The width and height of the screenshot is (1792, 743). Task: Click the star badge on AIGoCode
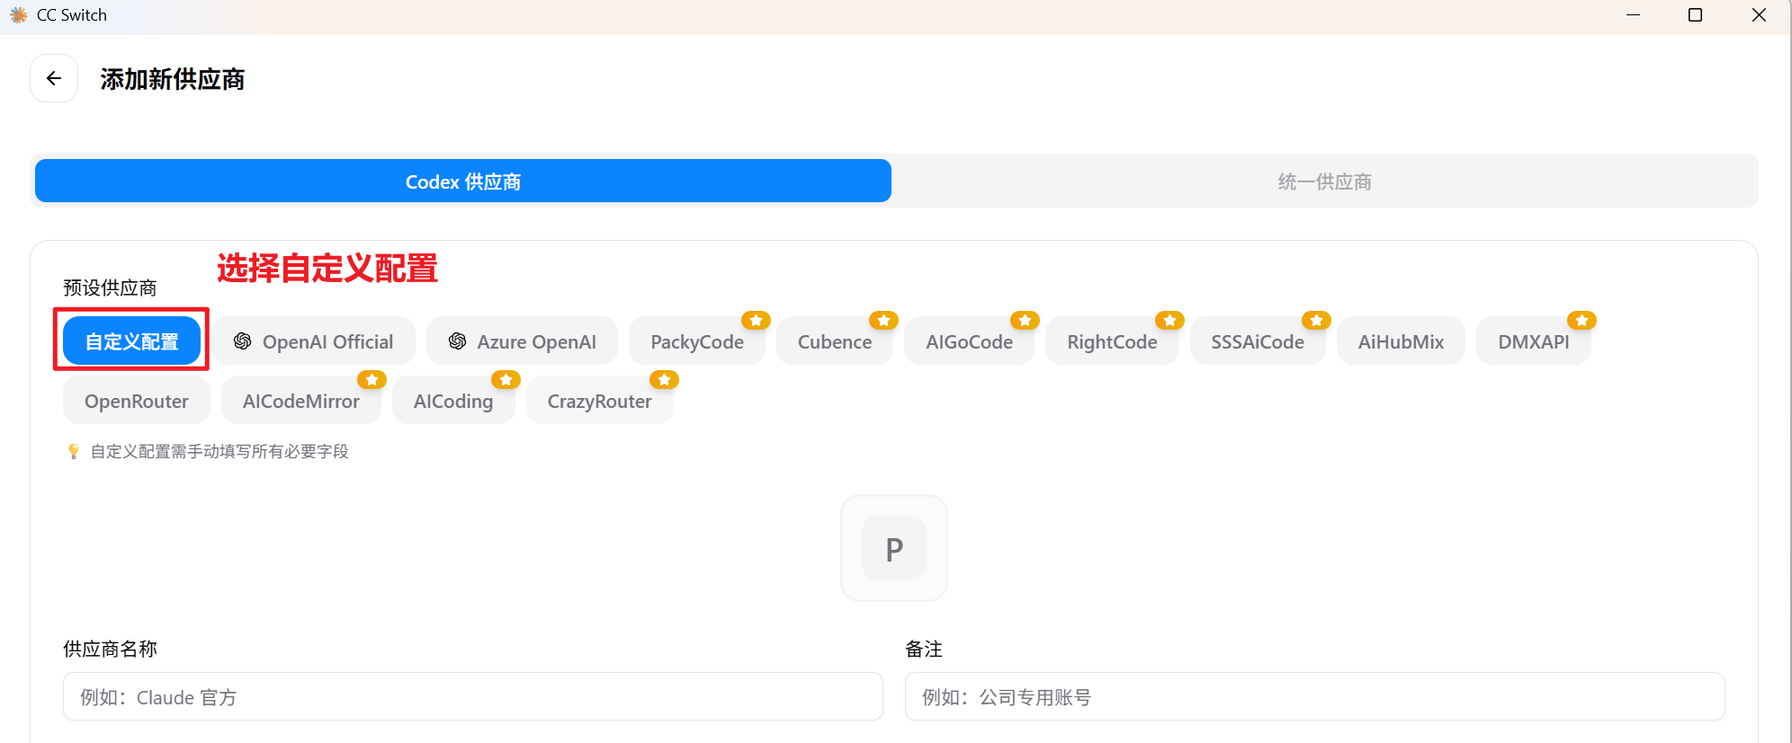(1025, 320)
